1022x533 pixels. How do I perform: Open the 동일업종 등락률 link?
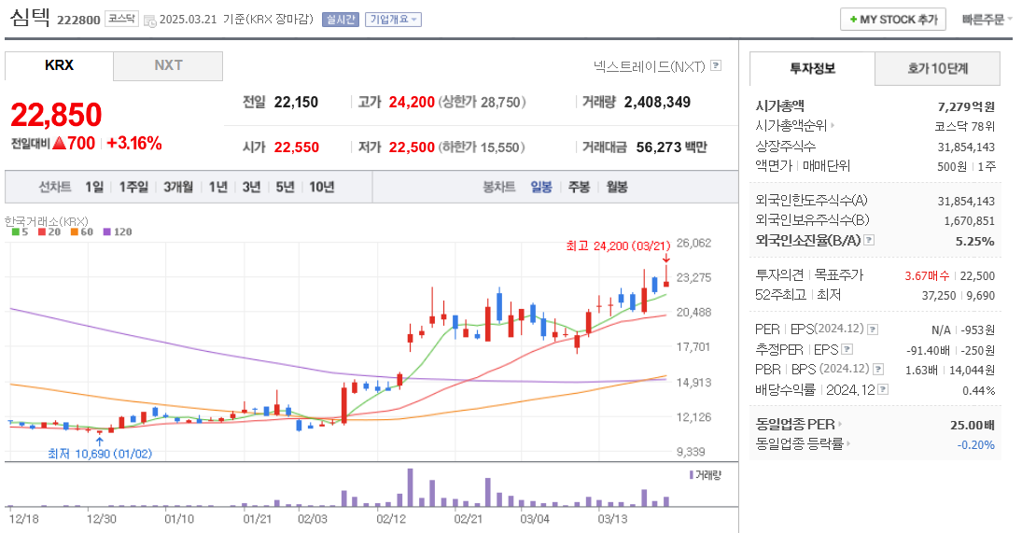click(x=803, y=443)
